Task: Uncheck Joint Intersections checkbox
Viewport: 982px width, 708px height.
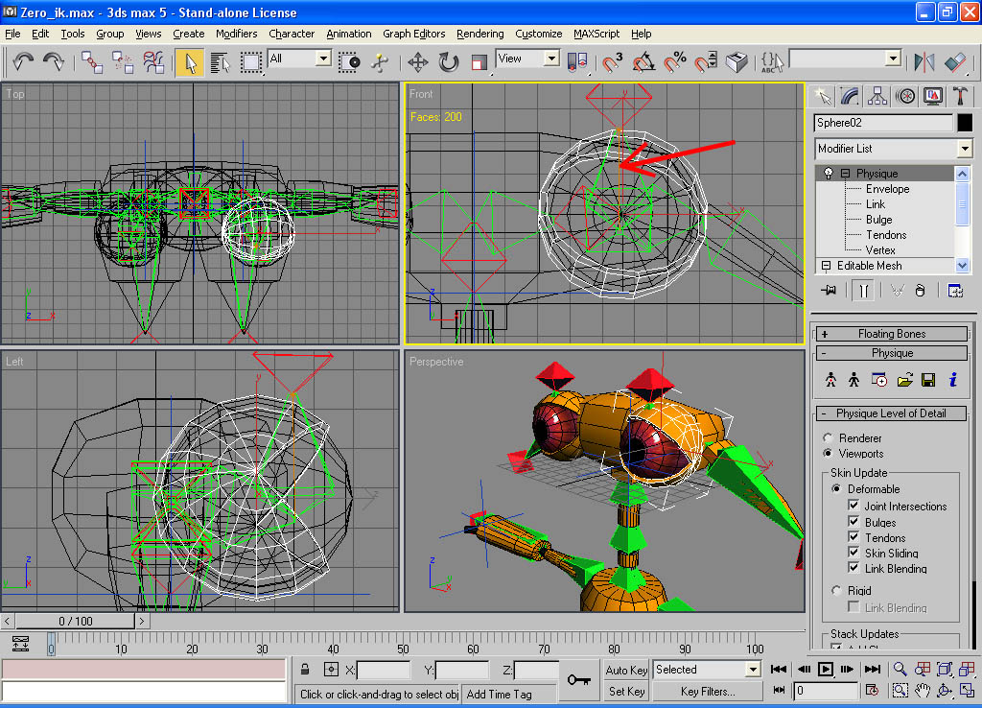Action: (x=853, y=505)
